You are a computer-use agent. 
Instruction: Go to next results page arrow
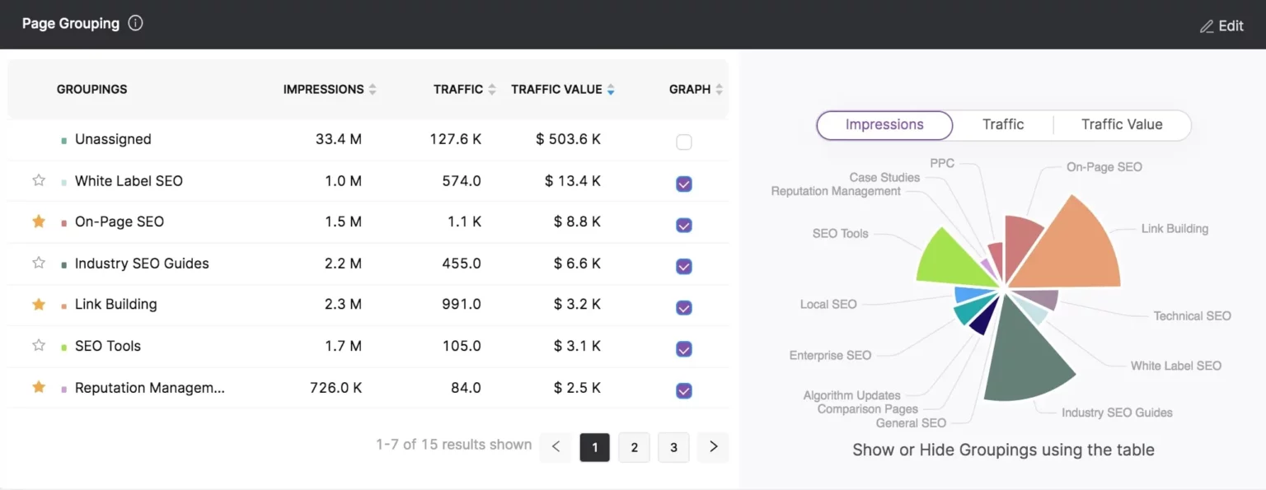pyautogui.click(x=713, y=447)
